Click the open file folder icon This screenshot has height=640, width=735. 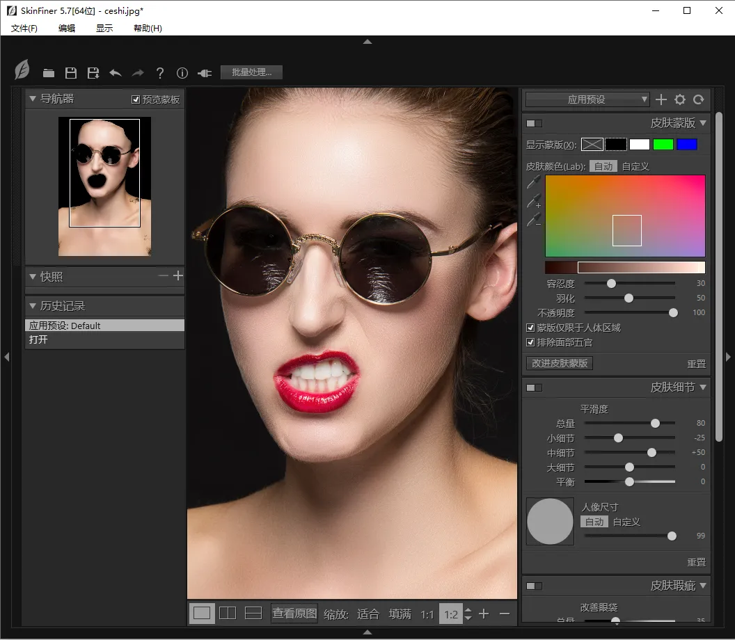pyautogui.click(x=49, y=73)
